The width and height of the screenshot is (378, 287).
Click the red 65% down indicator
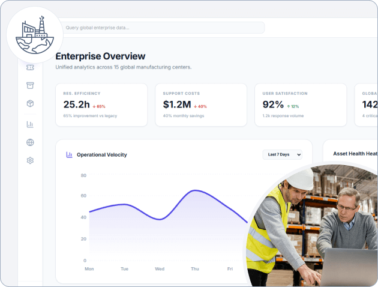[99, 106]
